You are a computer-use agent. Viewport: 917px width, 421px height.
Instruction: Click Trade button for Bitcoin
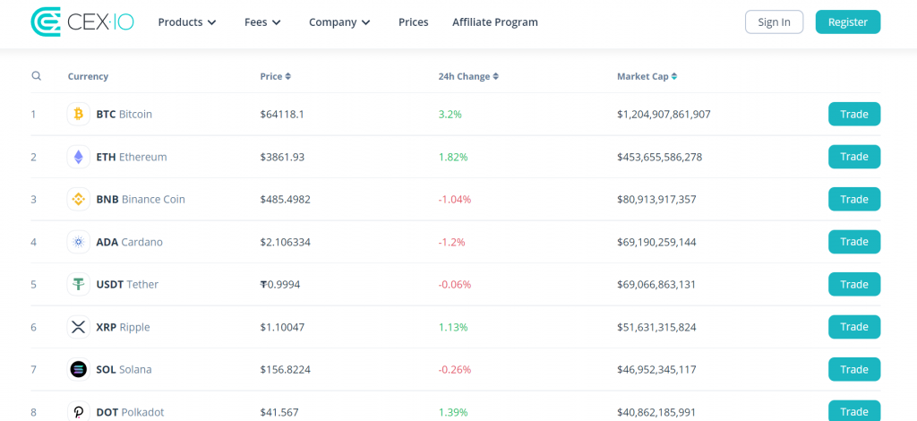pos(854,114)
